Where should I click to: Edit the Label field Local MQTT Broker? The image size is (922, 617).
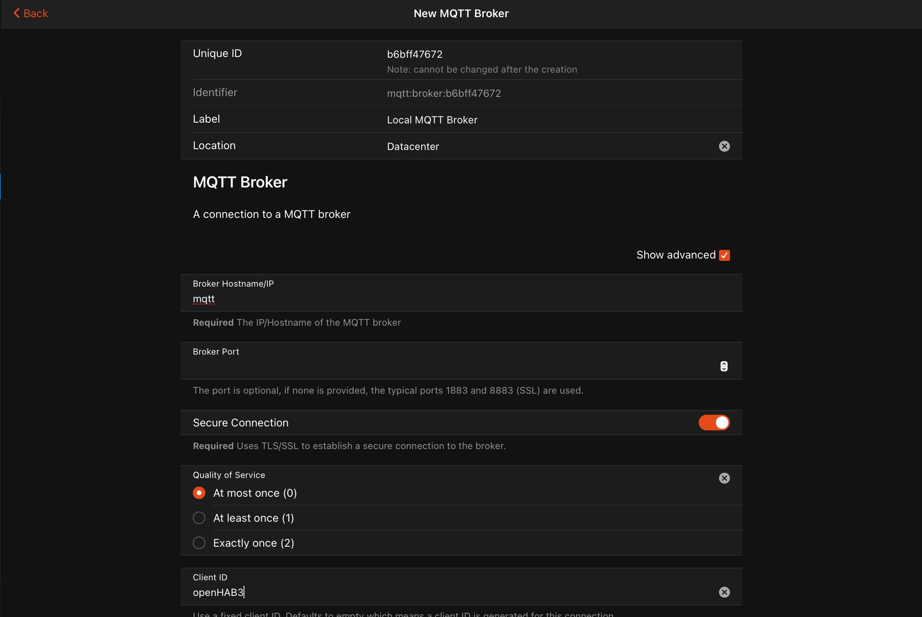432,120
